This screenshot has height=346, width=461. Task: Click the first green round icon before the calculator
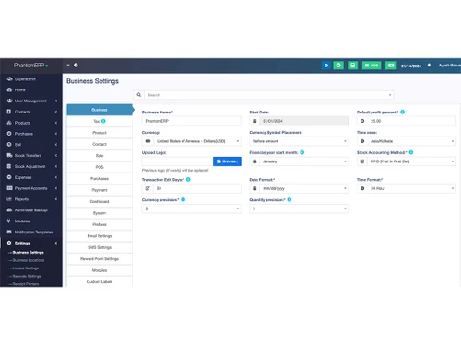(x=338, y=66)
